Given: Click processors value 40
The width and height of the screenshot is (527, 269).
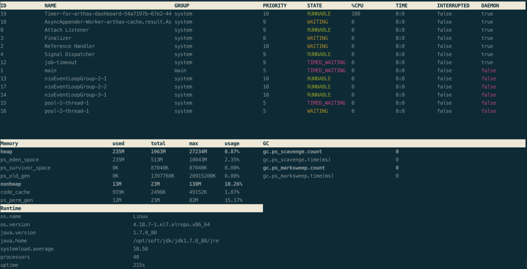Looking at the screenshot, I should (136, 257).
